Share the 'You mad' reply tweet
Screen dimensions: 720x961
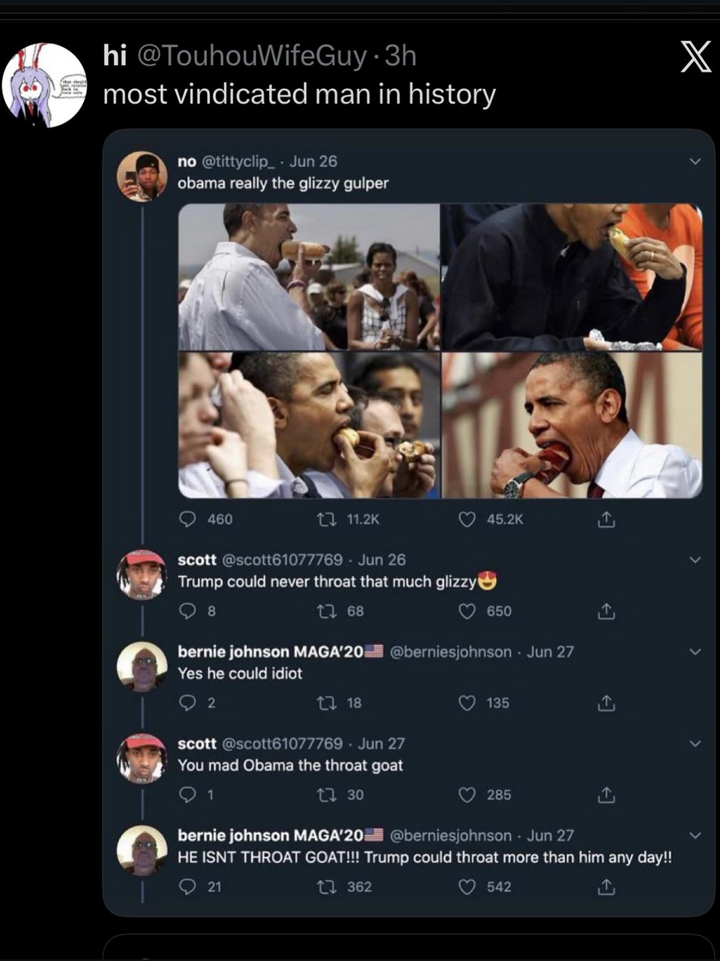605,795
